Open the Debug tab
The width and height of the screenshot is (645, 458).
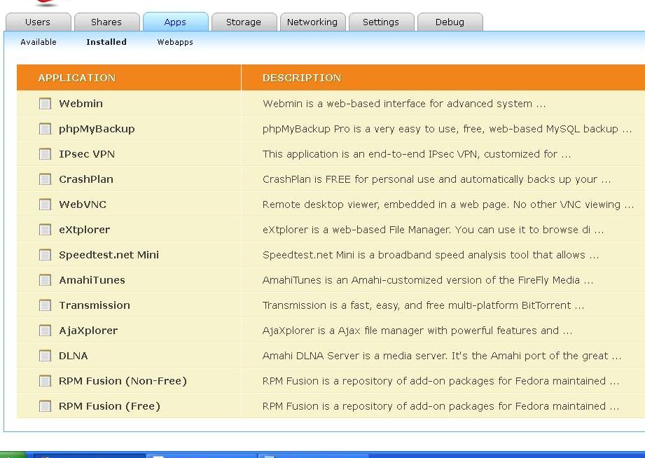tap(450, 22)
